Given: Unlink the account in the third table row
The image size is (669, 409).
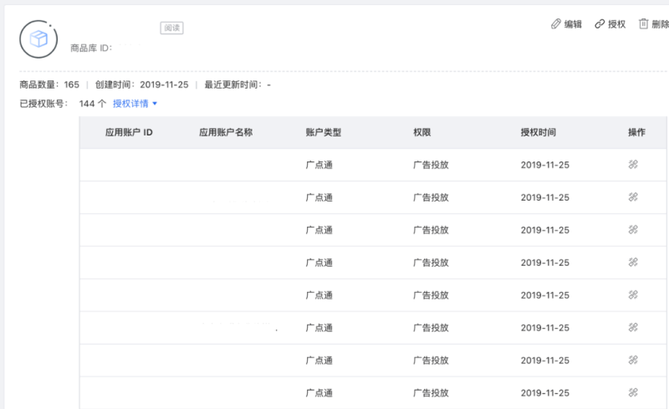Looking at the screenshot, I should point(633,230).
